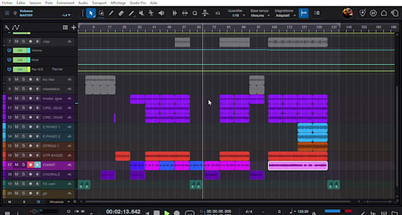Click the Q quantize icon
The height and width of the screenshot is (215, 402).
(x=195, y=13)
